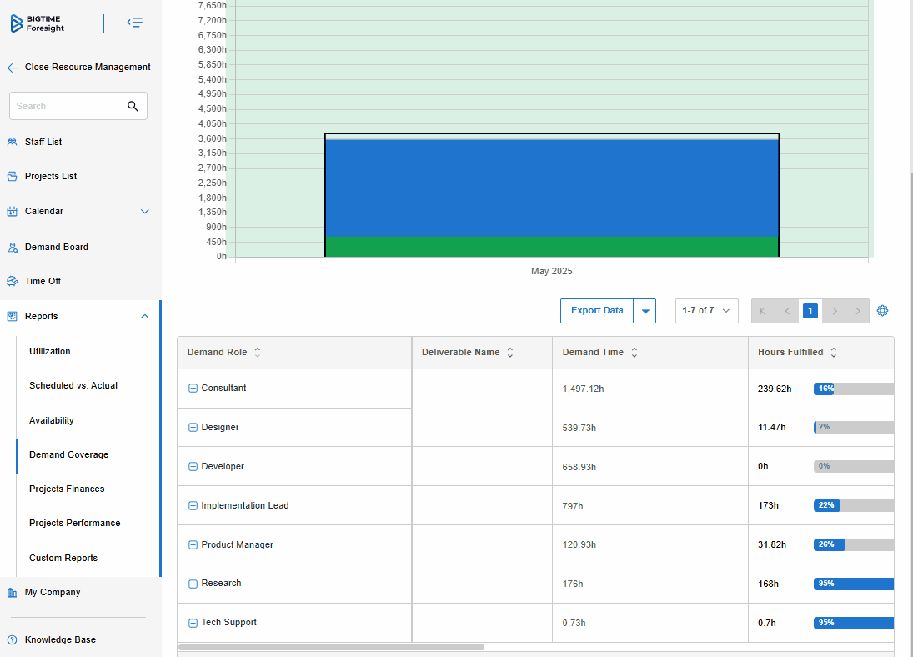Screen dimensions: 913x657
Task: Open Projects Finances report
Action: (67, 489)
